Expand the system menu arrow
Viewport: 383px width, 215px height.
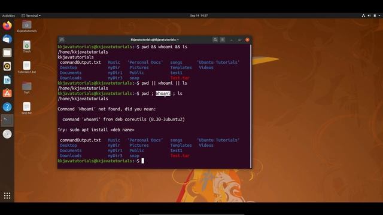tap(379, 16)
